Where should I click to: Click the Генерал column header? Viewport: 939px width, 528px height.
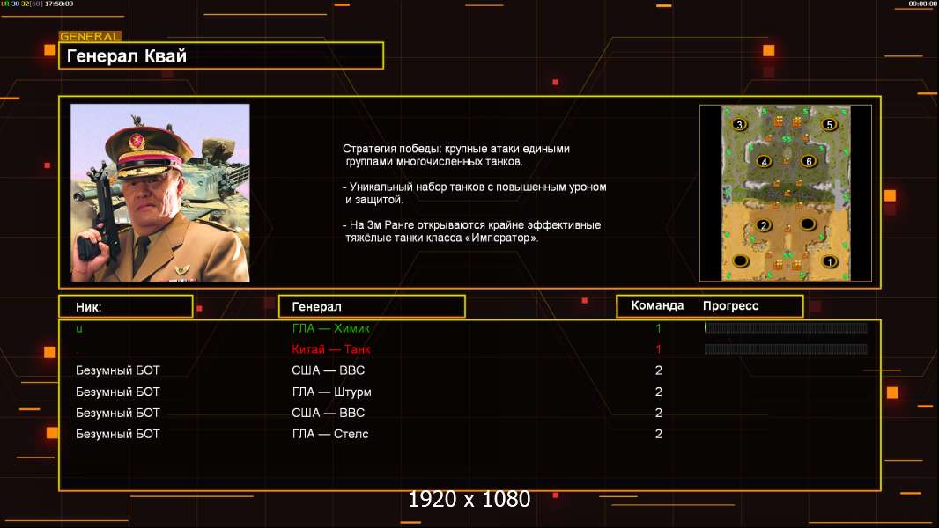coord(372,306)
